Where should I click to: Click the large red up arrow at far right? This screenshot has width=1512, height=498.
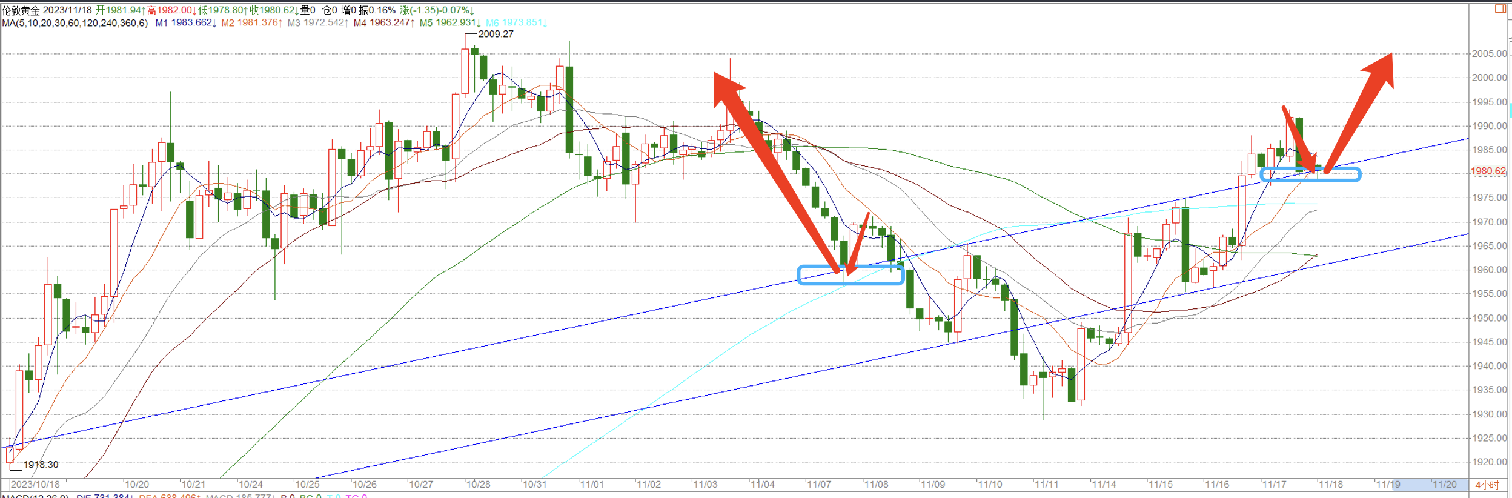[x=1364, y=109]
